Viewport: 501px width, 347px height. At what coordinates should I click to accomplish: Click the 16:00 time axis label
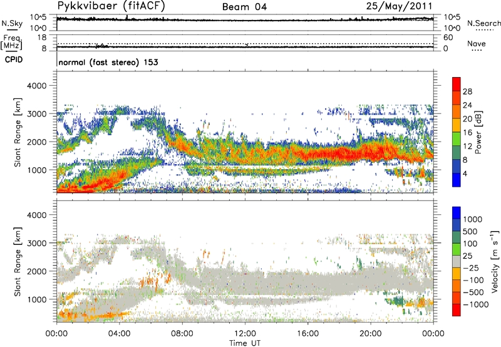point(307,334)
